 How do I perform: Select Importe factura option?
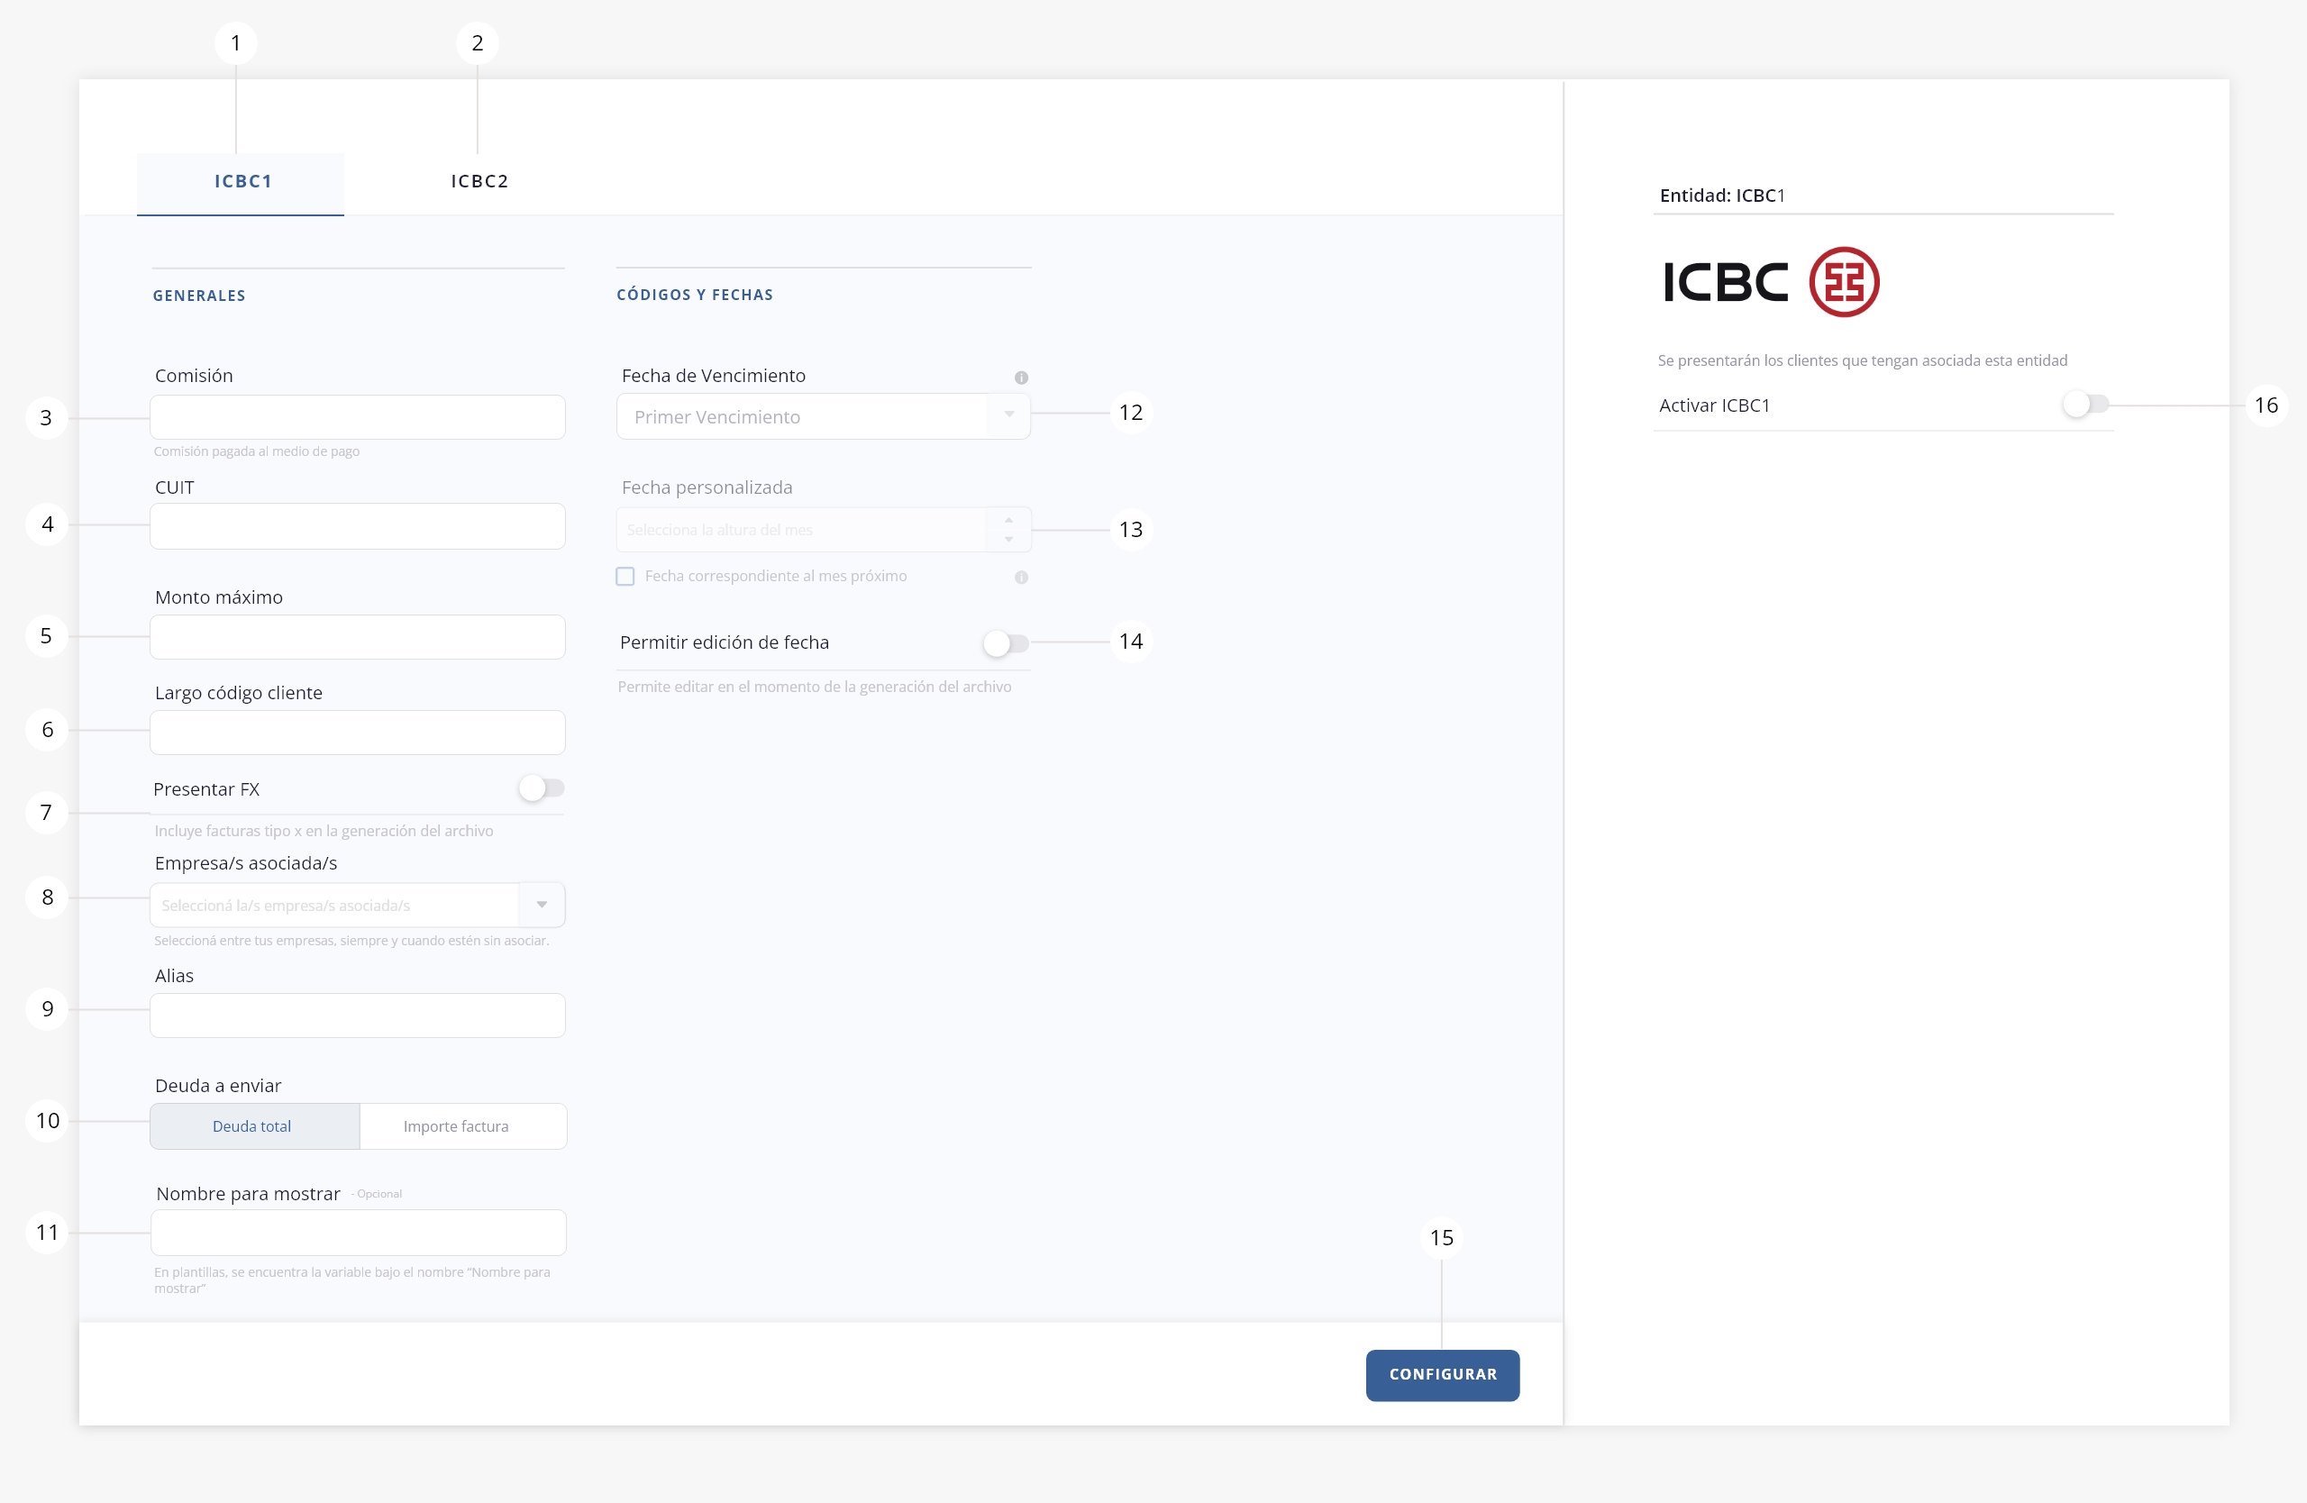(463, 1126)
